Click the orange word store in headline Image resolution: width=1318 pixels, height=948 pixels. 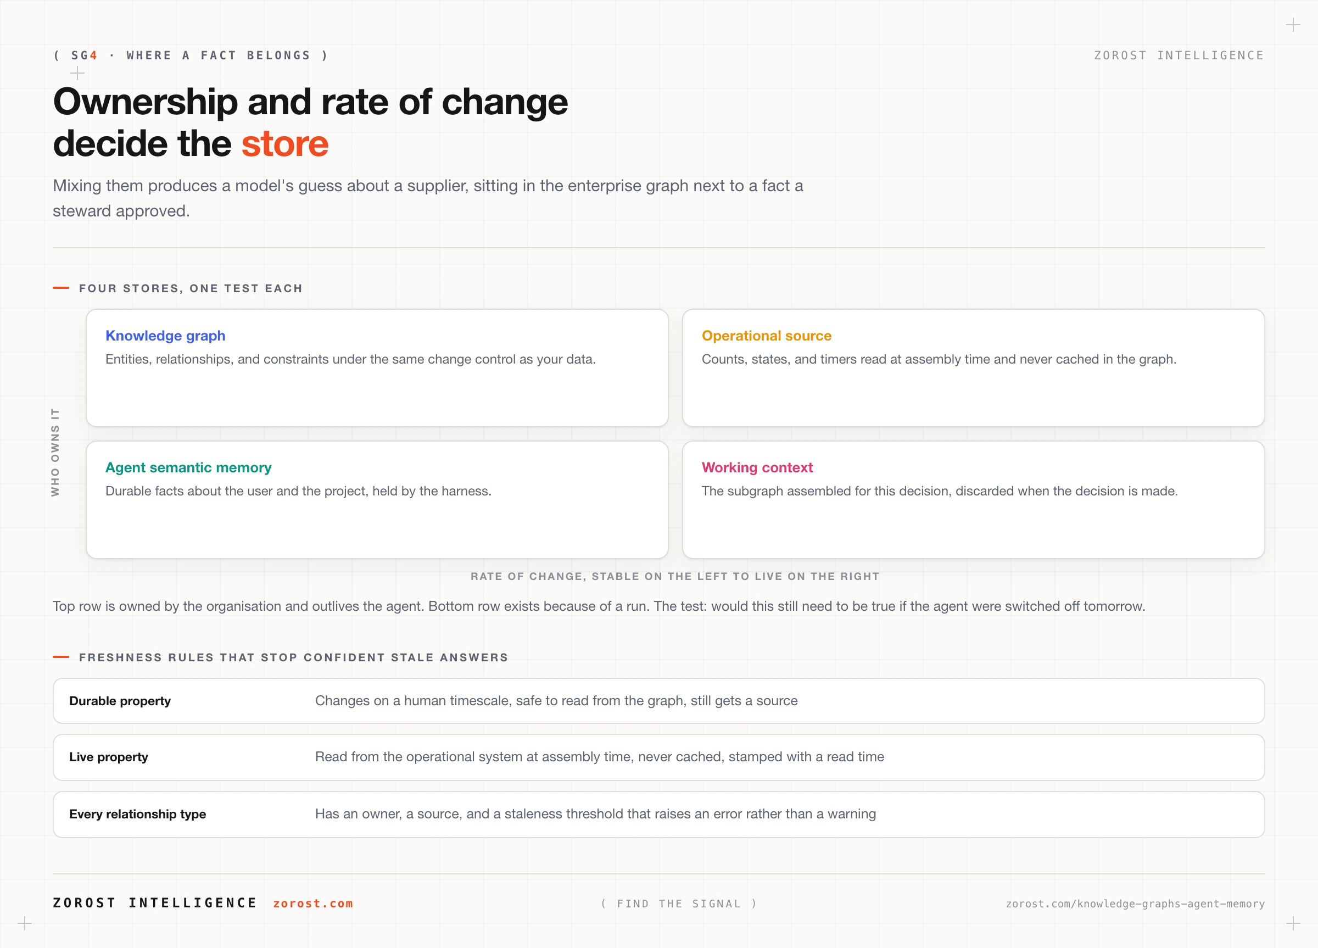(285, 144)
